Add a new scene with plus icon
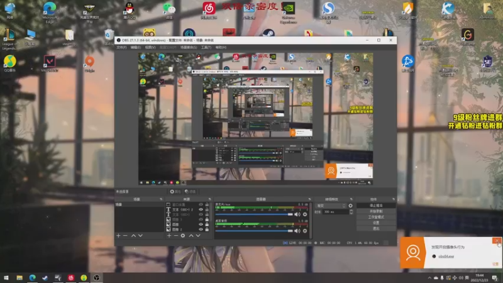The image size is (503, 283). tap(118, 235)
